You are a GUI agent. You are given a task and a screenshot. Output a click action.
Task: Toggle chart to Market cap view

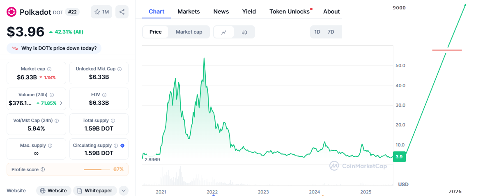click(x=189, y=32)
